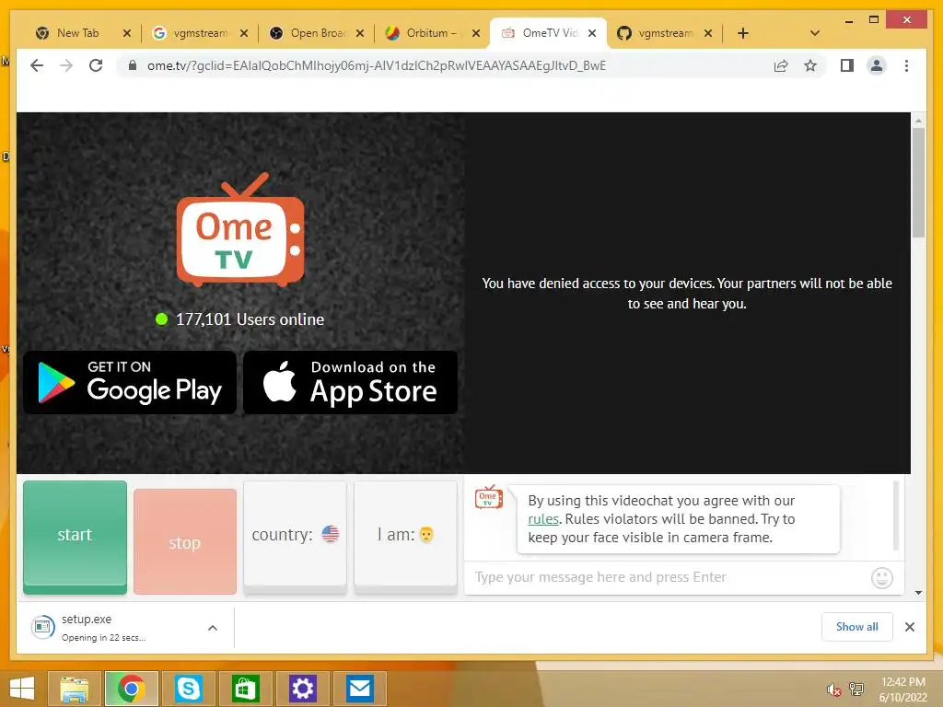Share this page via share icon
This screenshot has width=943, height=707.
coord(781,65)
